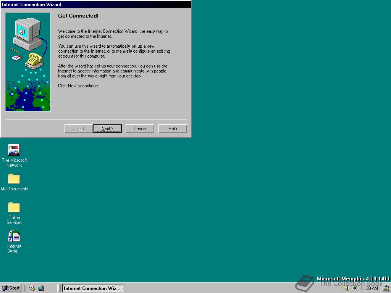Click the Next button in the wizard
The image size is (391, 293).
[x=107, y=129]
